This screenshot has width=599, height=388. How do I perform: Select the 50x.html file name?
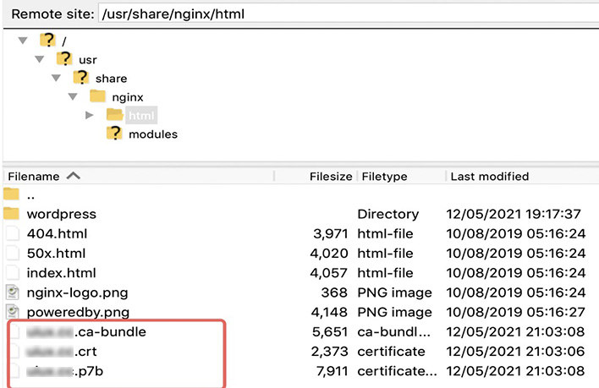coord(56,254)
